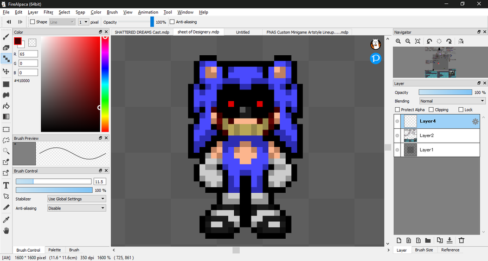Add a new layer
The width and height of the screenshot is (488, 261).
tap(399, 240)
